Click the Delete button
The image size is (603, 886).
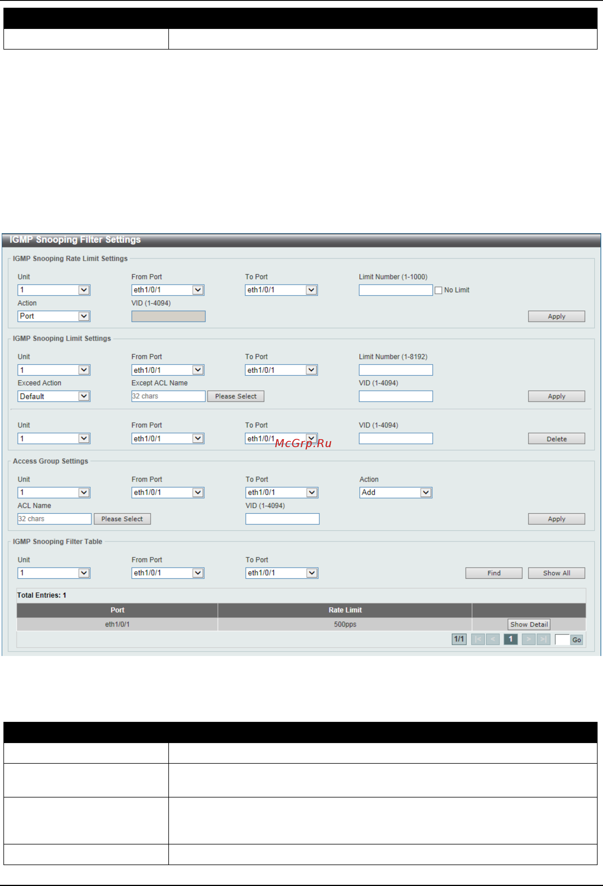click(557, 439)
